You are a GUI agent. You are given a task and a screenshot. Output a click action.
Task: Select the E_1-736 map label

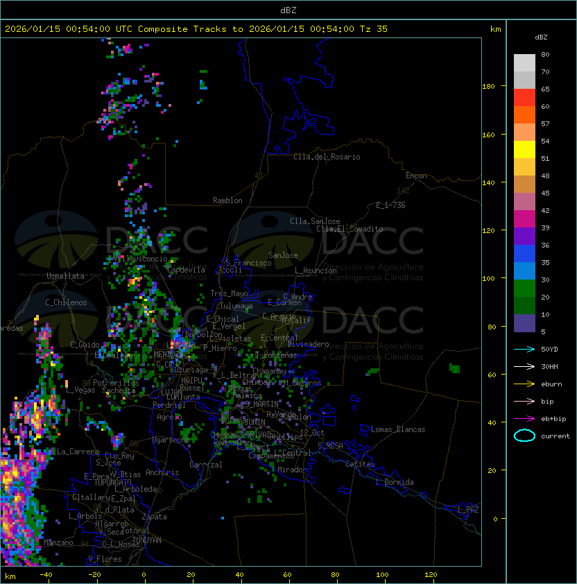pos(390,205)
